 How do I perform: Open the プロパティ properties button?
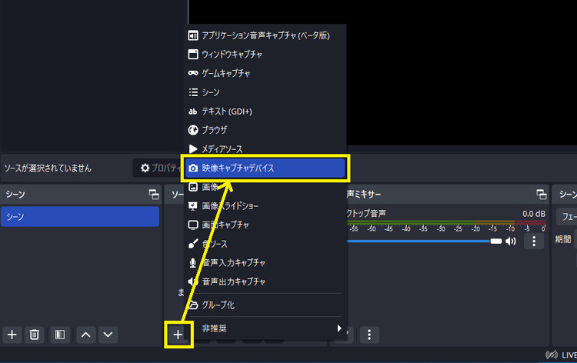pos(160,168)
